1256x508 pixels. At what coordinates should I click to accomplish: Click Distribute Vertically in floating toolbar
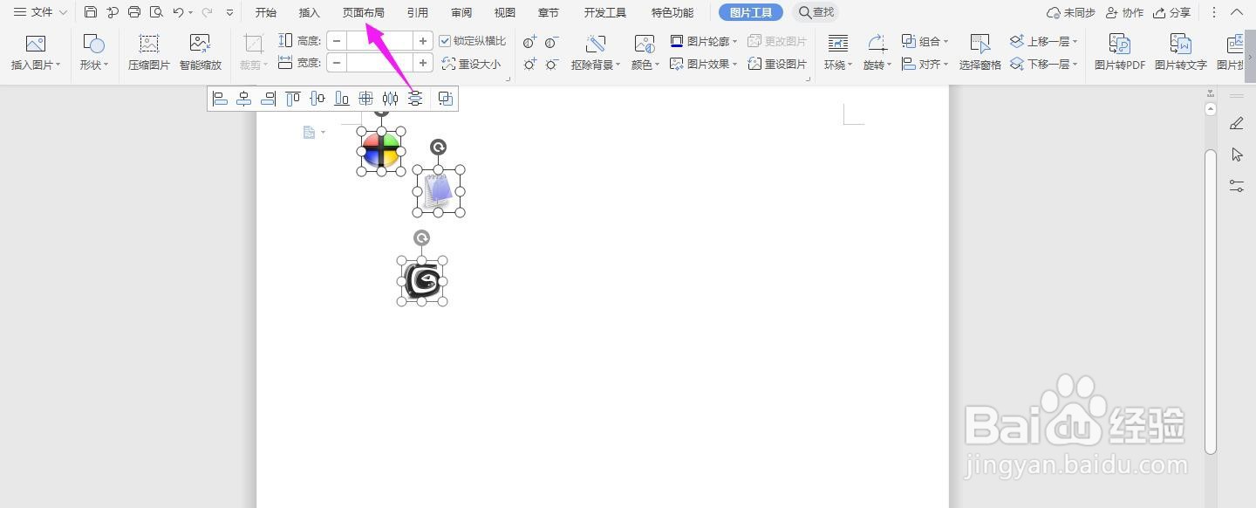[x=415, y=99]
